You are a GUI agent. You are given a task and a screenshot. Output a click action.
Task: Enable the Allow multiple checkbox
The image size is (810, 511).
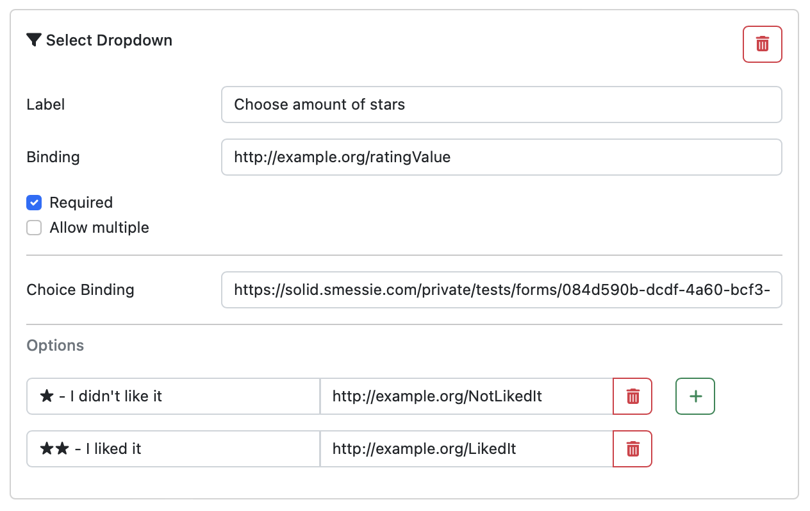tap(34, 228)
